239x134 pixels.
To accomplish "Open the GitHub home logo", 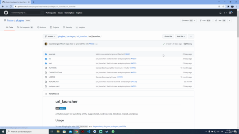I will [x=6, y=13].
